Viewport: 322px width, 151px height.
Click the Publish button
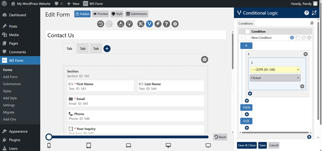point(82,14)
